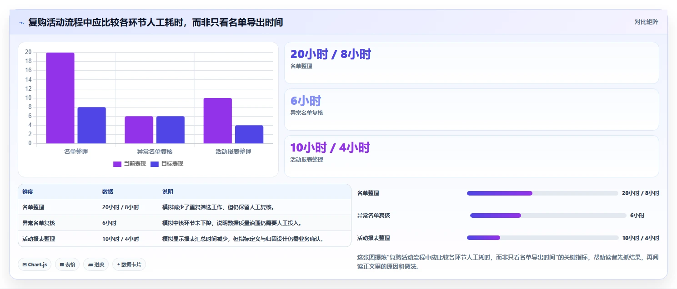Click description 模拟减少了重复筛选工作
The image size is (677, 289).
tap(218, 207)
